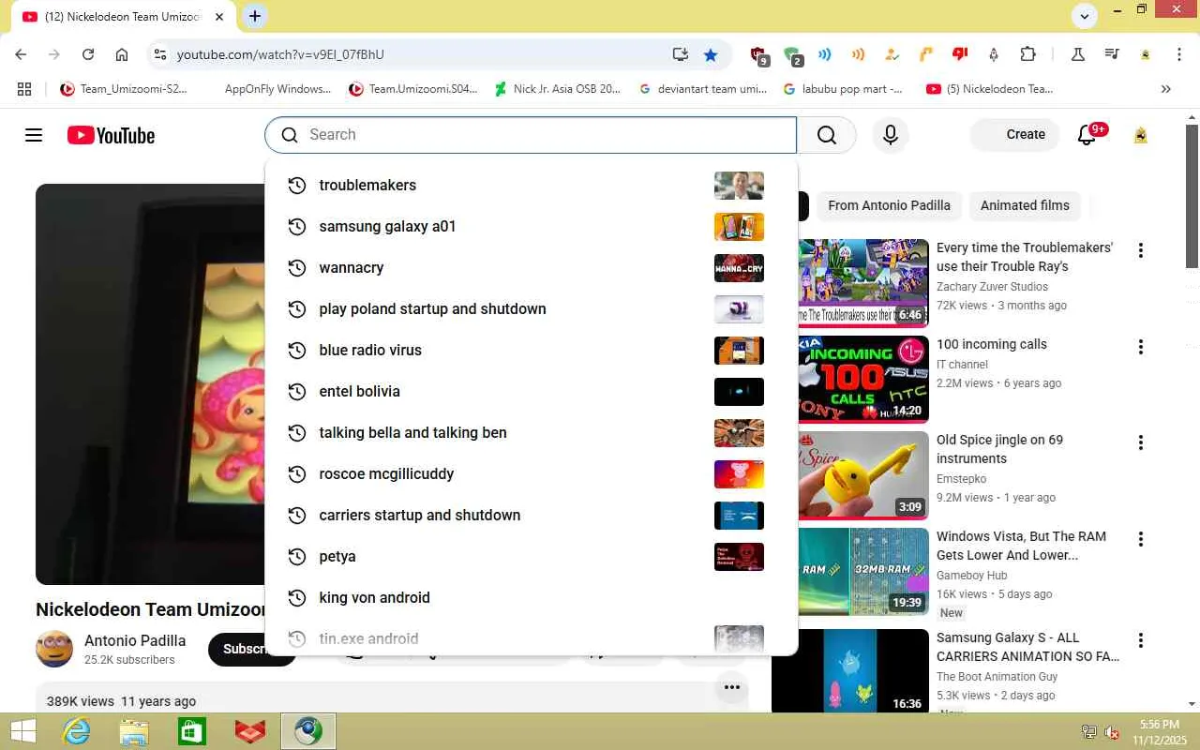
Task: Close the Nickelodeon Team Umizoomi tab
Action: point(219,17)
